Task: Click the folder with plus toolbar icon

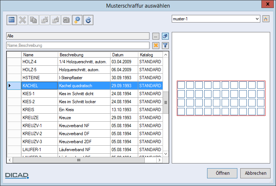Action: (55, 20)
